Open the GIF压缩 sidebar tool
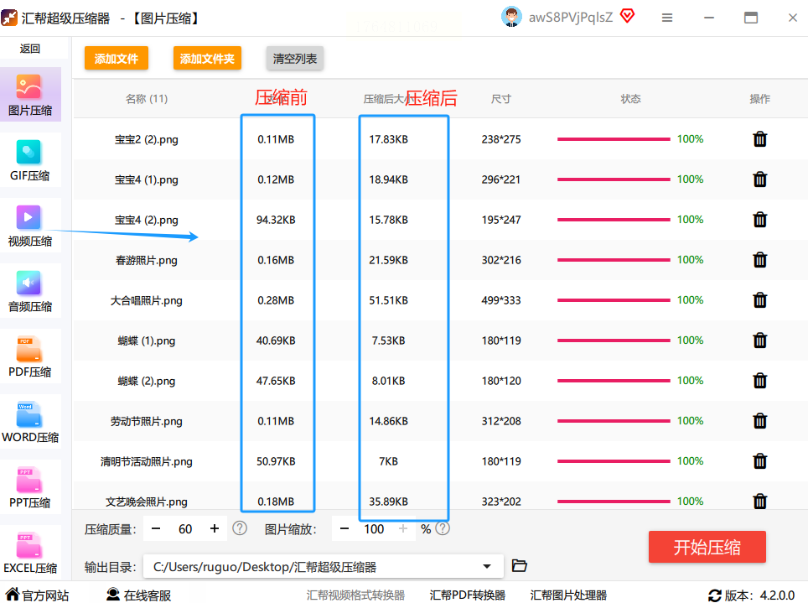 [x=29, y=160]
